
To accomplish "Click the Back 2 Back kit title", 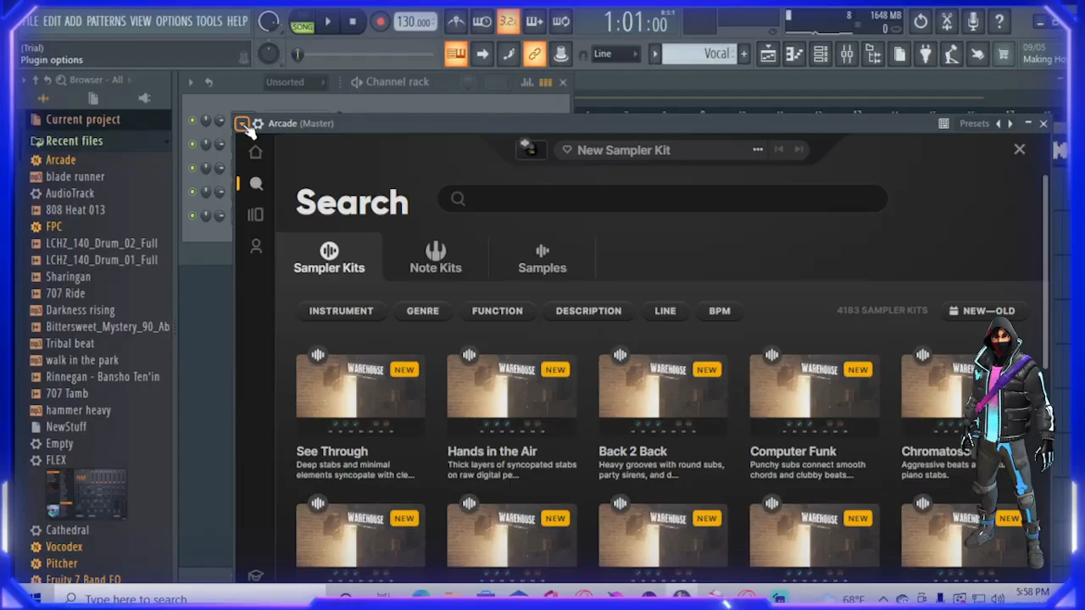I will pos(633,452).
